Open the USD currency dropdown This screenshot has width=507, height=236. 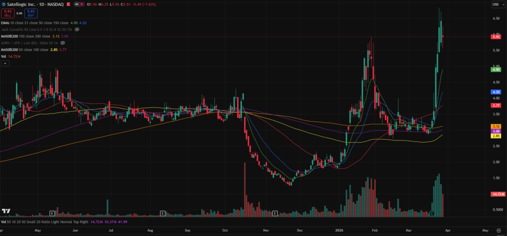click(496, 4)
